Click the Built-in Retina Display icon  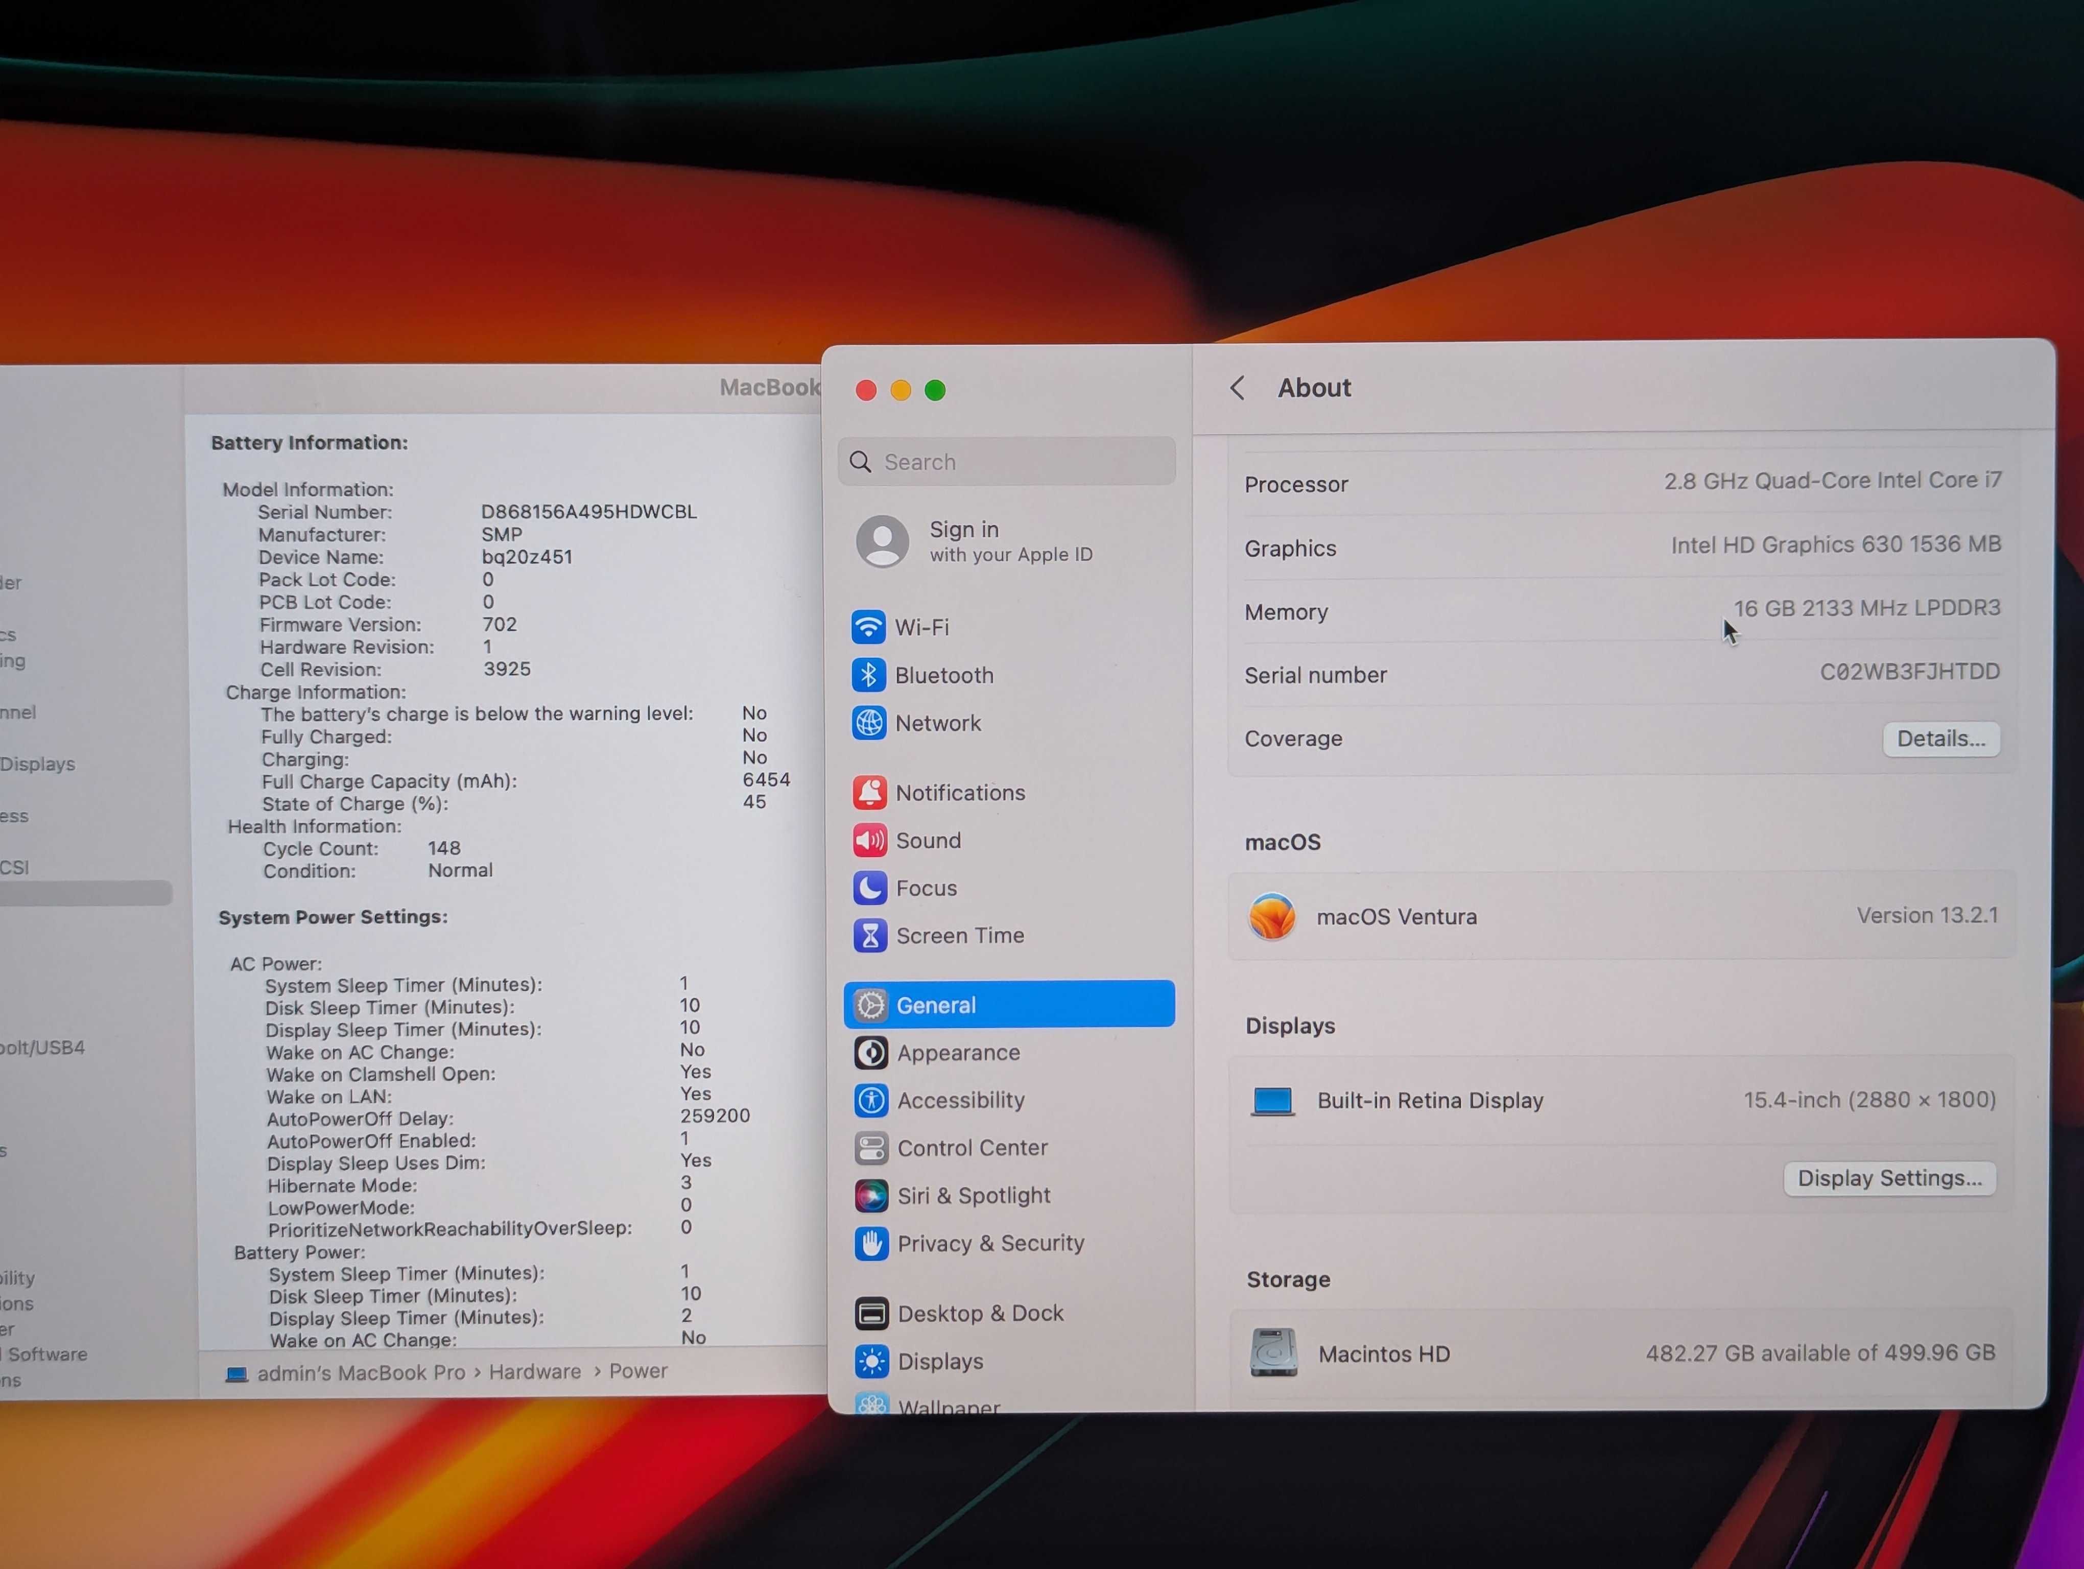1273,1100
